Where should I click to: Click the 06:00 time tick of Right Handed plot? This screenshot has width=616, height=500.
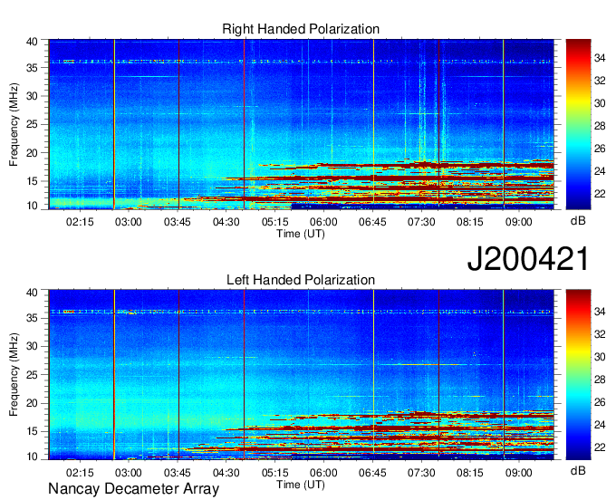pos(323,222)
